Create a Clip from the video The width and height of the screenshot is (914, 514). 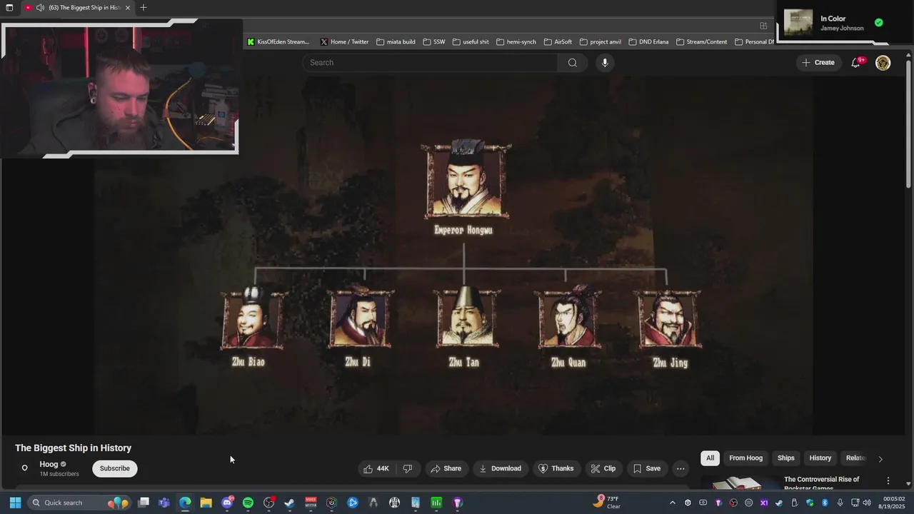pos(603,468)
